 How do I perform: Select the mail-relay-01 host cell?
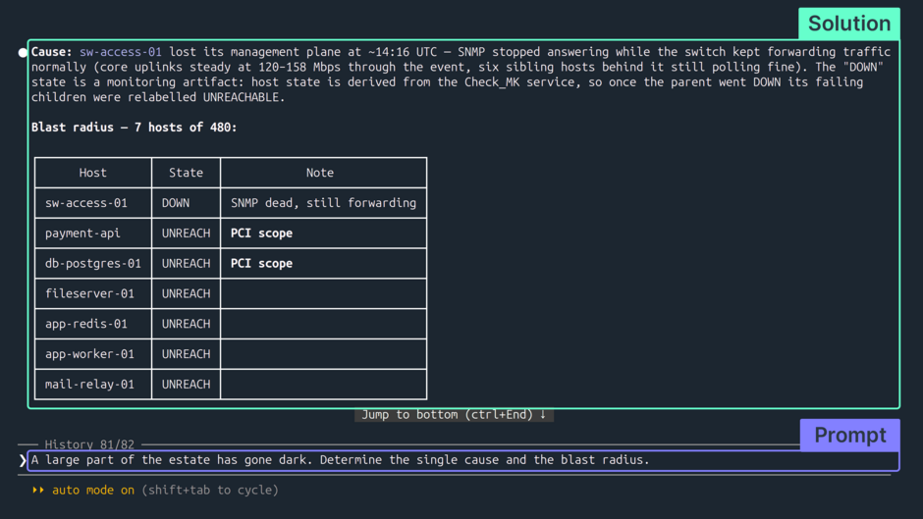(x=93, y=385)
